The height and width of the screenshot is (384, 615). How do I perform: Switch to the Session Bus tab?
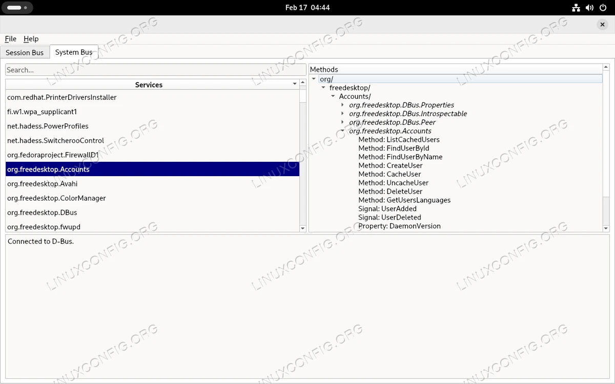coord(25,53)
